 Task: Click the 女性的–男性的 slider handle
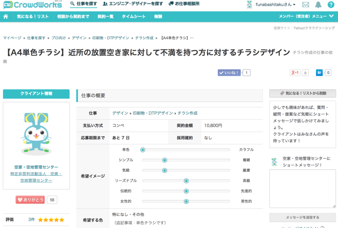tap(186, 201)
